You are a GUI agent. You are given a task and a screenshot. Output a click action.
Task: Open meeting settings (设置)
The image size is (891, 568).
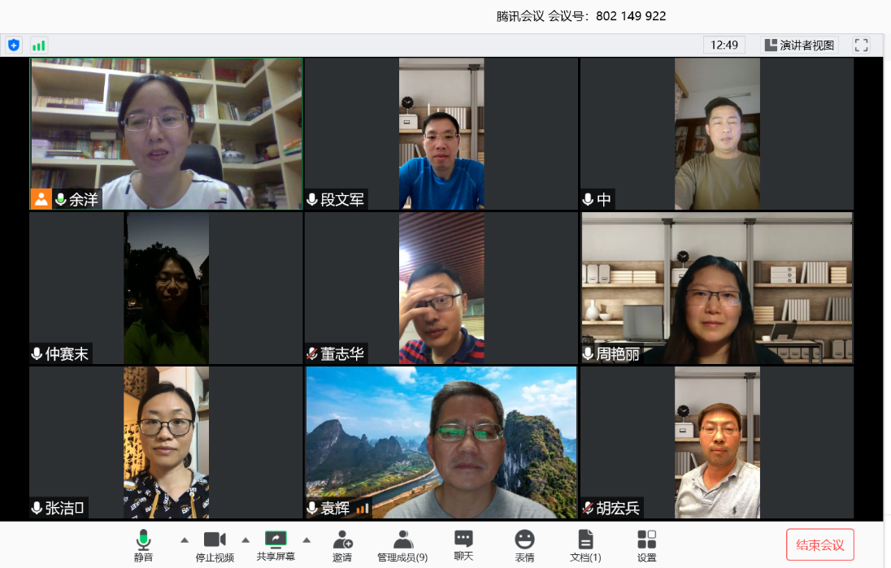(646, 546)
